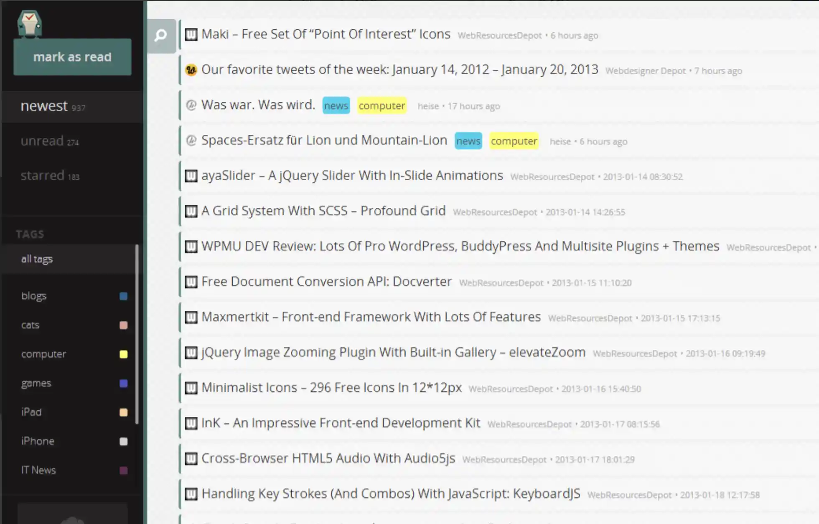Click the 'mark as read' button
The height and width of the screenshot is (524, 819).
pyautogui.click(x=72, y=57)
